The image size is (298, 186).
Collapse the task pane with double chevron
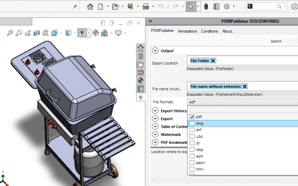150,21
